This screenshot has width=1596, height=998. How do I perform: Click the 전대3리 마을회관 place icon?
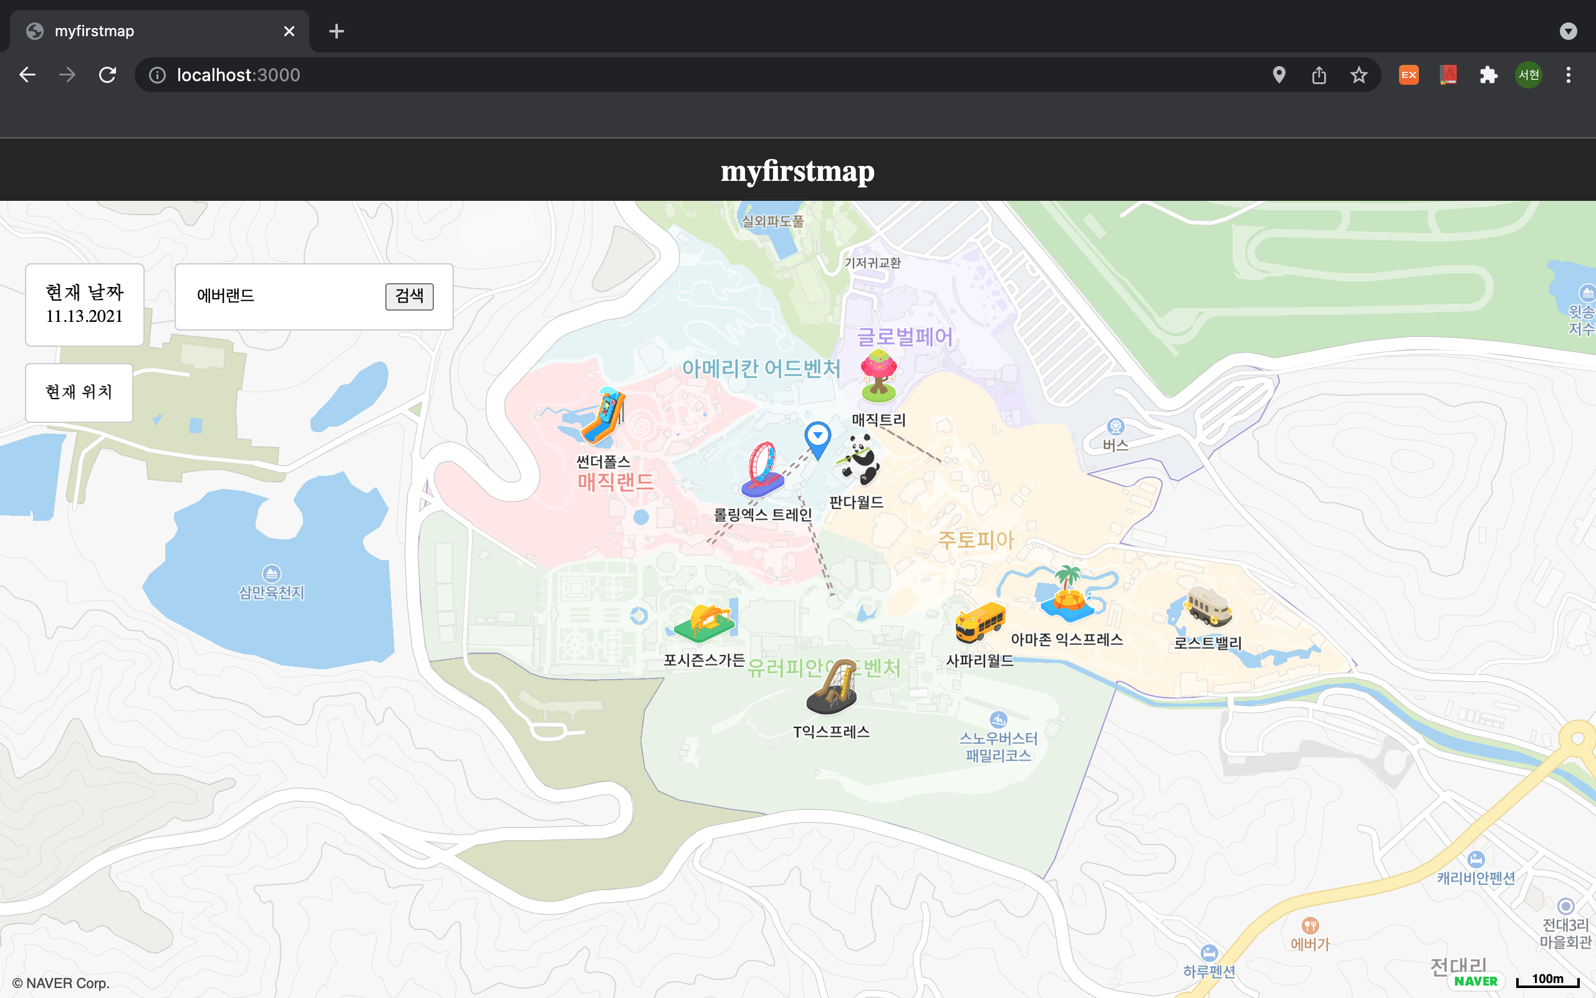point(1565,906)
